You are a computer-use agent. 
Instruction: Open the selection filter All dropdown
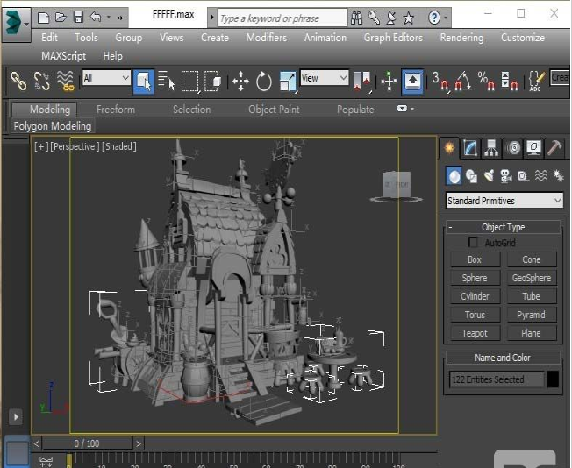[x=106, y=79]
